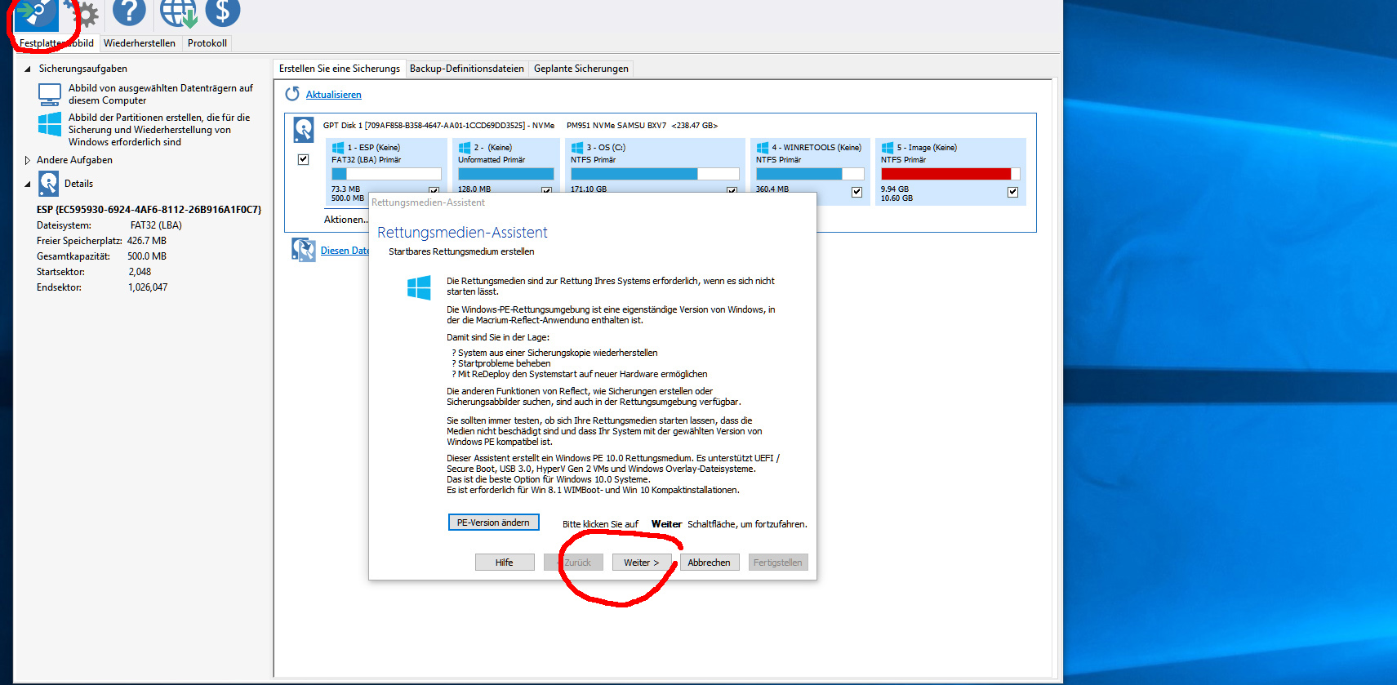
Task: Select the 4 - WINRETOOLS partition block
Action: [x=809, y=171]
